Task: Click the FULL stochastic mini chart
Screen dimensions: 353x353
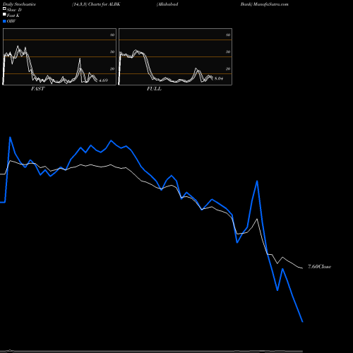Action: tap(175, 56)
